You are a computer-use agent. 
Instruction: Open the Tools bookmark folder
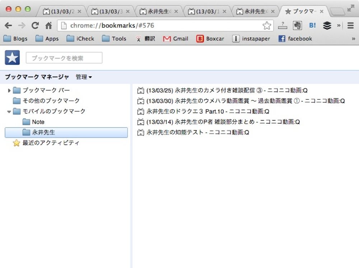[114, 39]
